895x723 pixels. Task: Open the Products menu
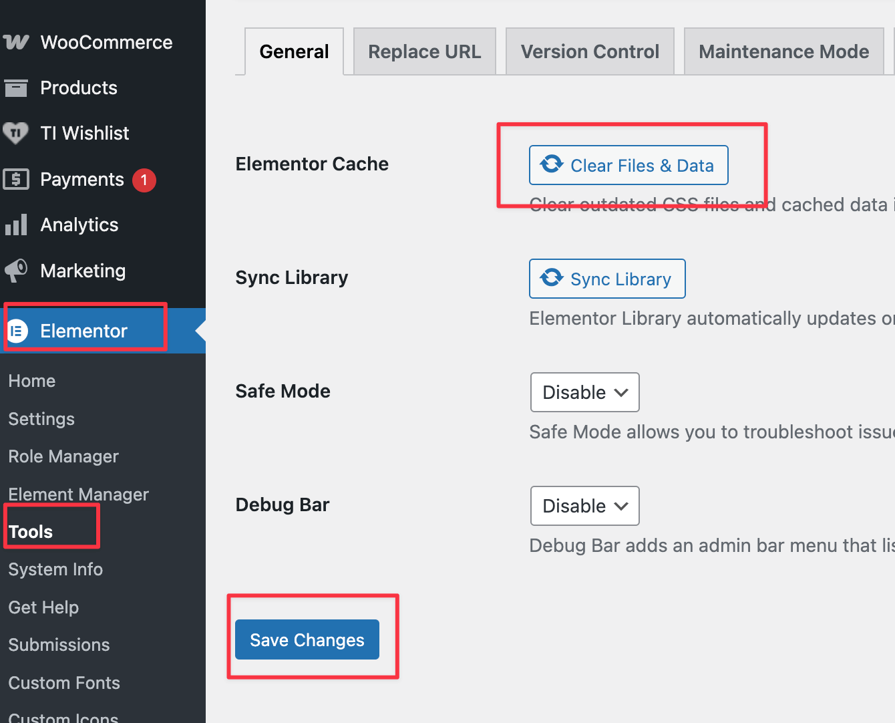(x=79, y=88)
